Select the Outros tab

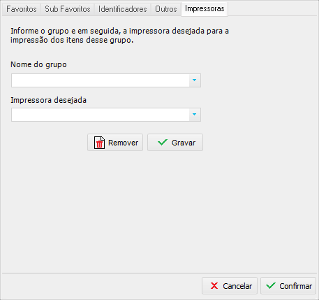click(166, 9)
